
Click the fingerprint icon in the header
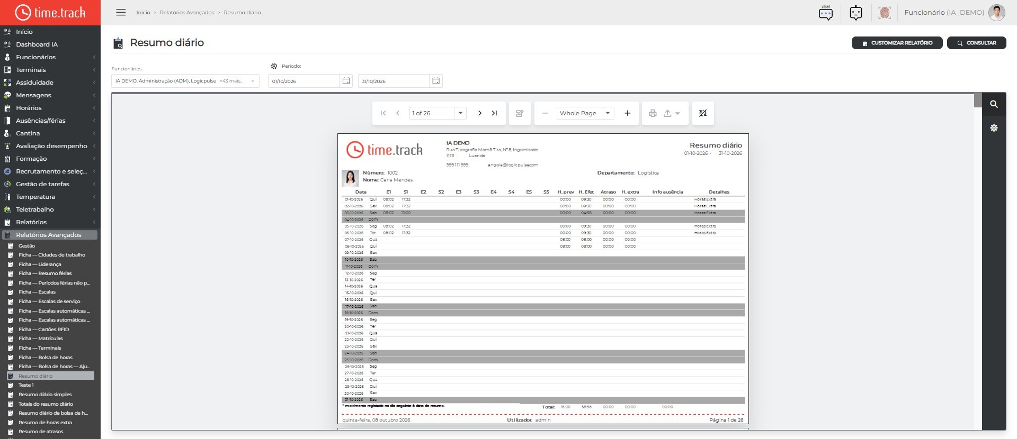pos(884,13)
